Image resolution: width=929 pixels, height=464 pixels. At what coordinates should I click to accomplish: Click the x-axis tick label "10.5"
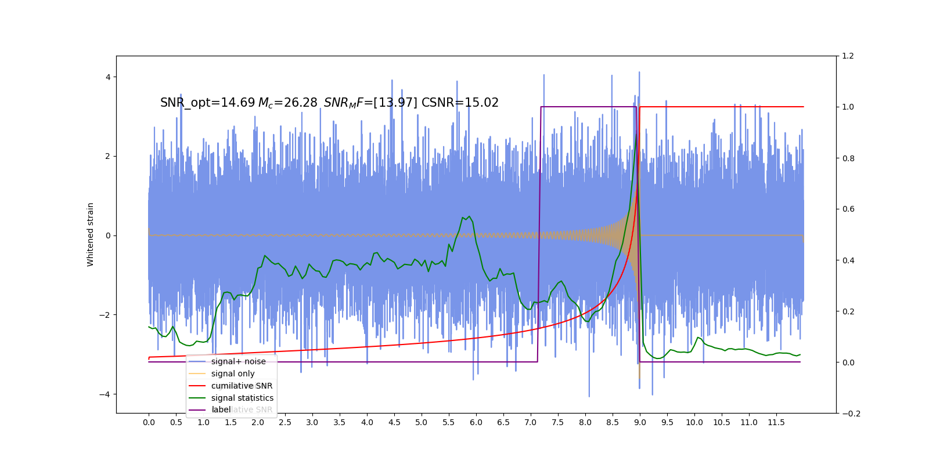722,422
